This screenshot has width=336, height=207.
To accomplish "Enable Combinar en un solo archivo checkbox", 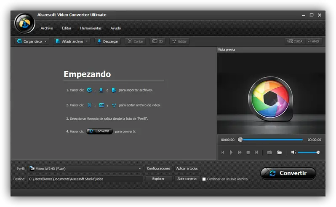I will click(204, 179).
